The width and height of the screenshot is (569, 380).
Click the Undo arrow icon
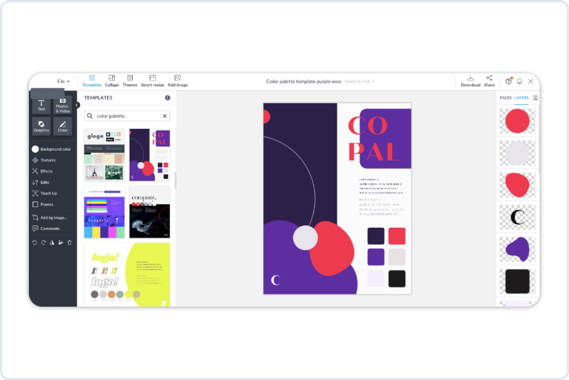tap(34, 242)
